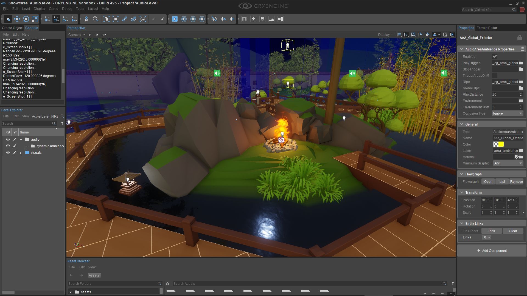Start game mode with Play button
The height and width of the screenshot is (296, 527).
[175, 19]
